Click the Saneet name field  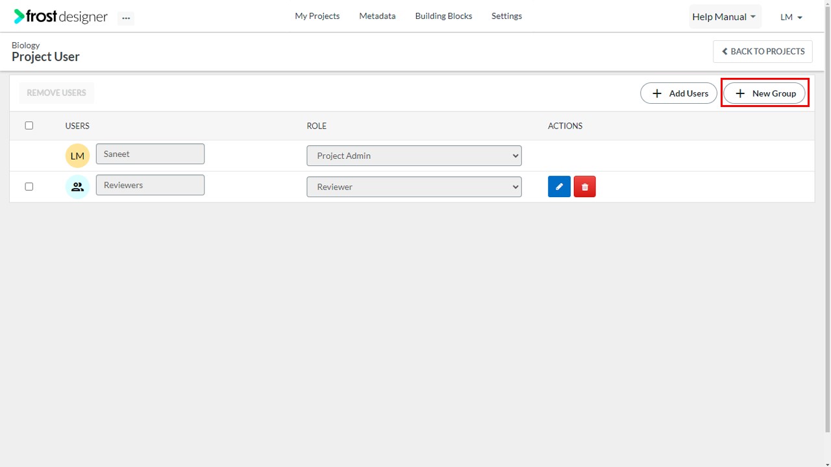click(150, 154)
